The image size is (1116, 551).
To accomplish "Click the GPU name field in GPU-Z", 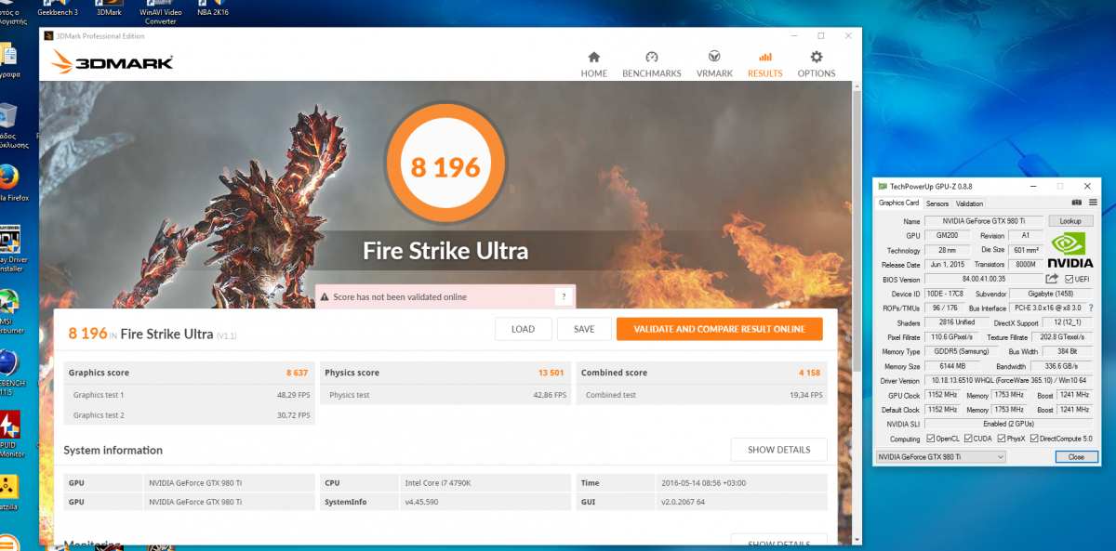I will [983, 221].
